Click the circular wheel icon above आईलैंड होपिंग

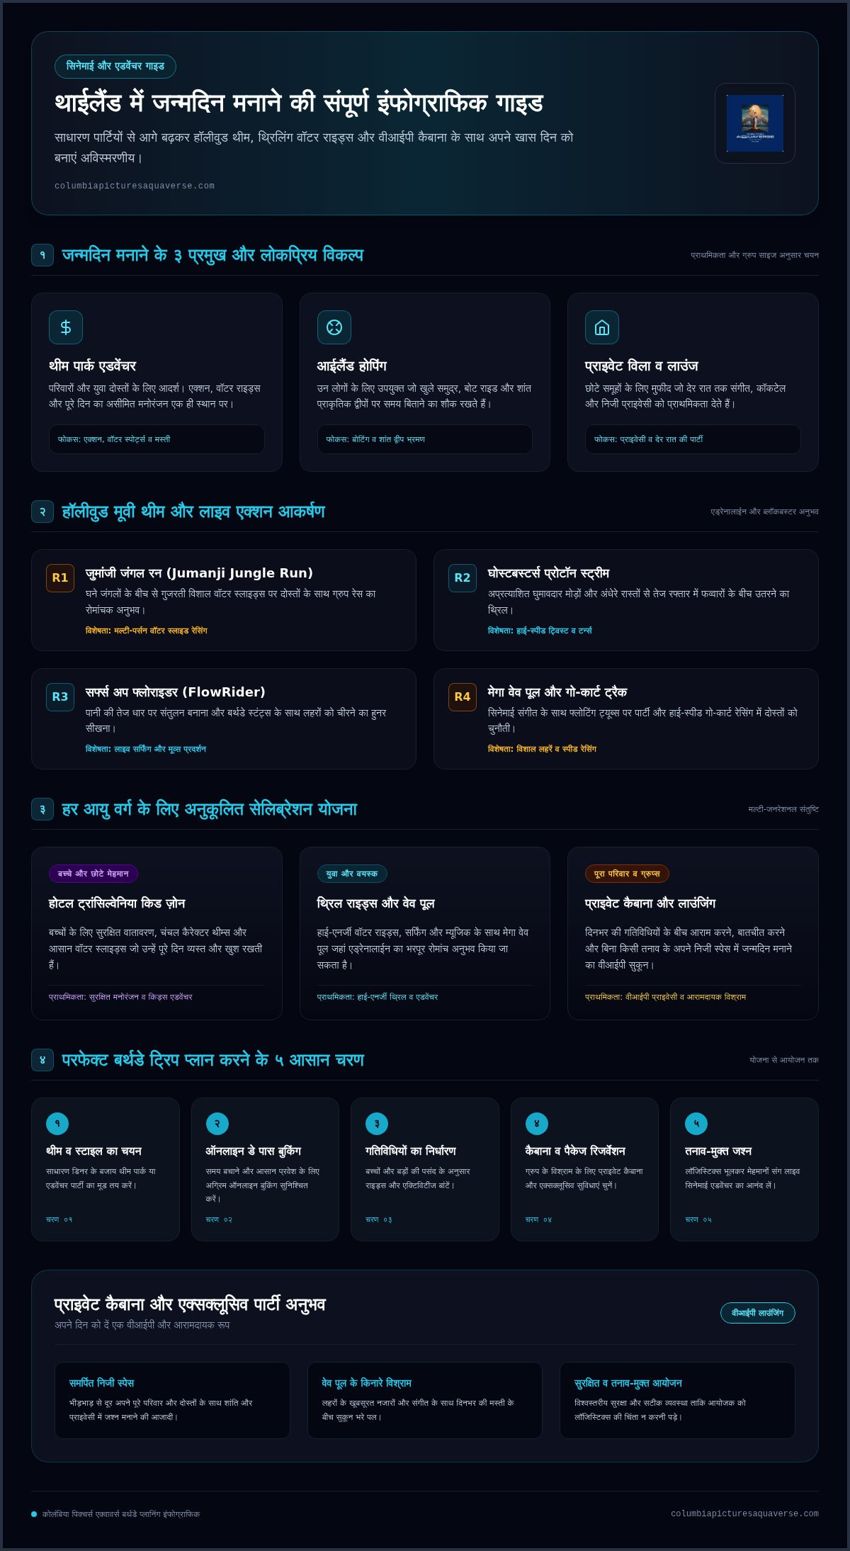pyautogui.click(x=334, y=327)
